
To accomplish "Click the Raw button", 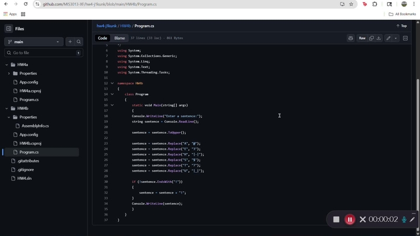I will [x=362, y=38].
